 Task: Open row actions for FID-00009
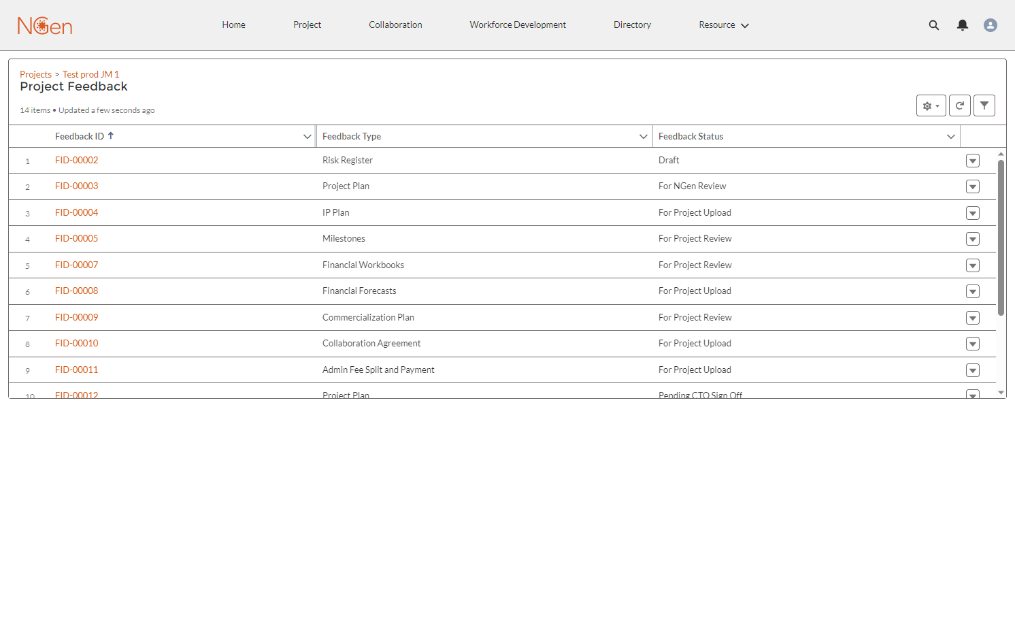point(973,318)
